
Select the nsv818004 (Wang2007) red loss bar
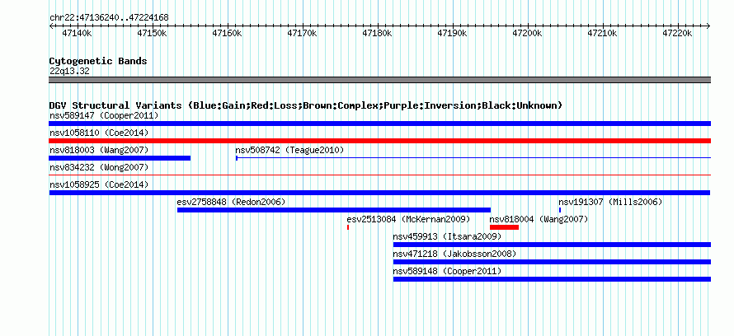tap(504, 227)
